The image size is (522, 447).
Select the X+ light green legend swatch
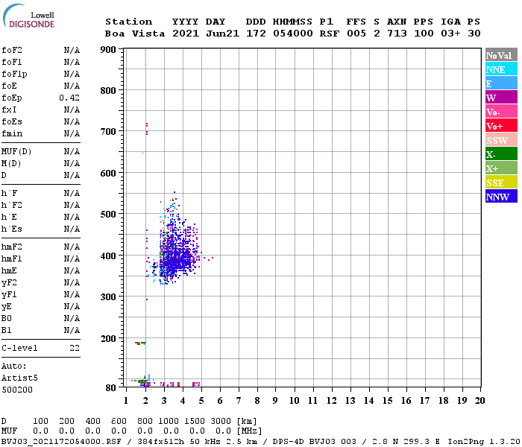click(x=501, y=168)
